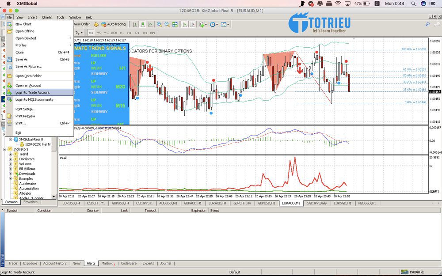Open the Tools menu
The image size is (442, 276).
coord(61,17)
